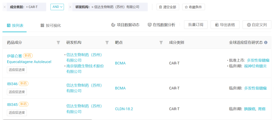This screenshot has width=274, height=120.
Task: Click the horizontal scrollbar below the table
Action: [x=47, y=120]
